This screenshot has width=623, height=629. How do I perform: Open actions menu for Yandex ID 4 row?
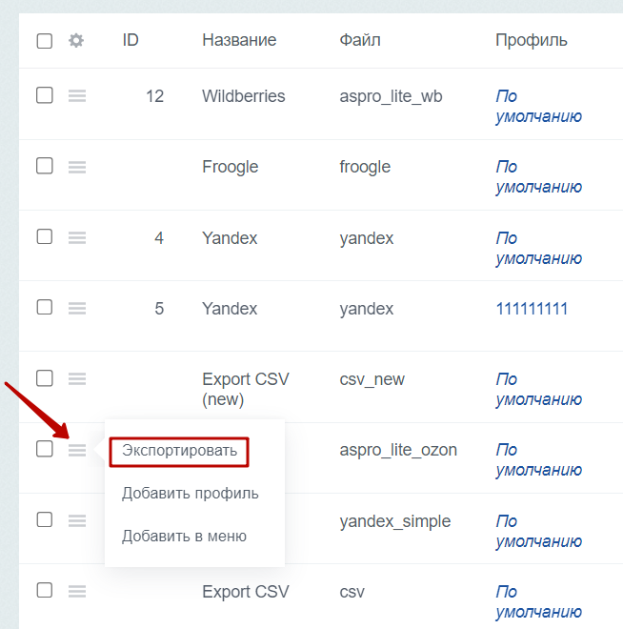[77, 238]
